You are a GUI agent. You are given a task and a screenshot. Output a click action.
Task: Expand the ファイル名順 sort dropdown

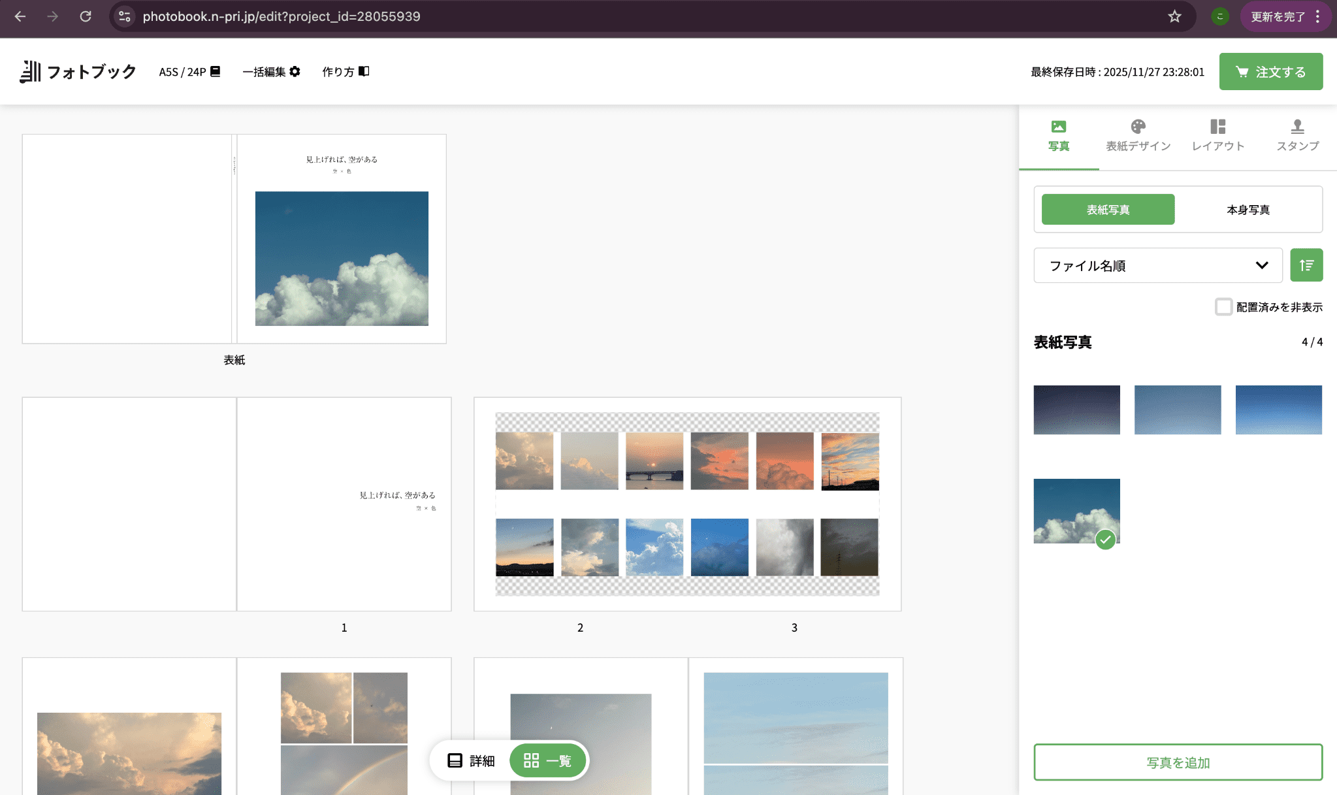pos(1157,265)
